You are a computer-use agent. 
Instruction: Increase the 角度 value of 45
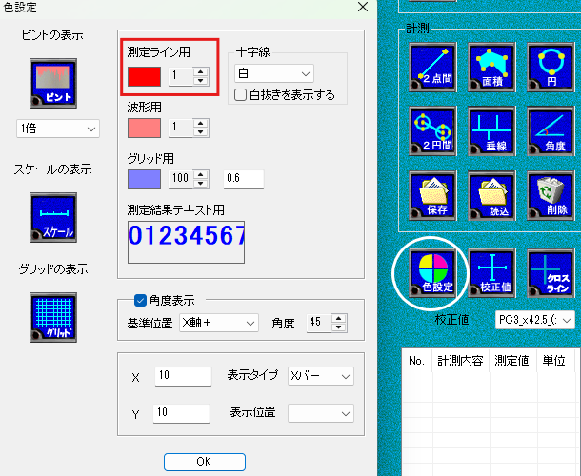point(339,319)
